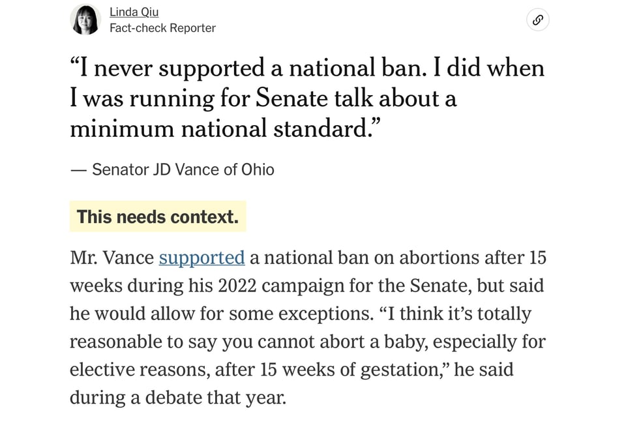Image resolution: width=626 pixels, height=429 pixels.
Task: Click "during a debate that year" text
Action: tap(177, 398)
